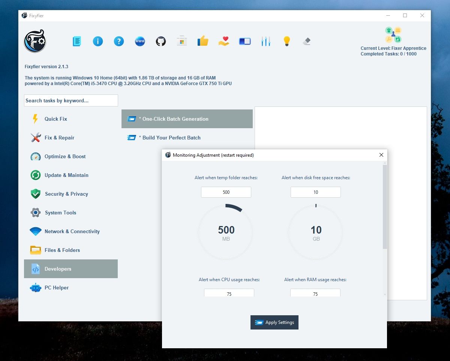
Task: Open the Quick Fix category
Action: (71, 119)
